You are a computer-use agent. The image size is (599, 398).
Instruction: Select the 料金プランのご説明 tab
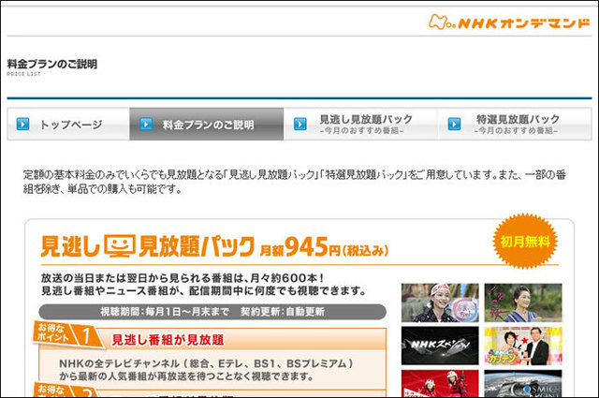click(x=208, y=124)
